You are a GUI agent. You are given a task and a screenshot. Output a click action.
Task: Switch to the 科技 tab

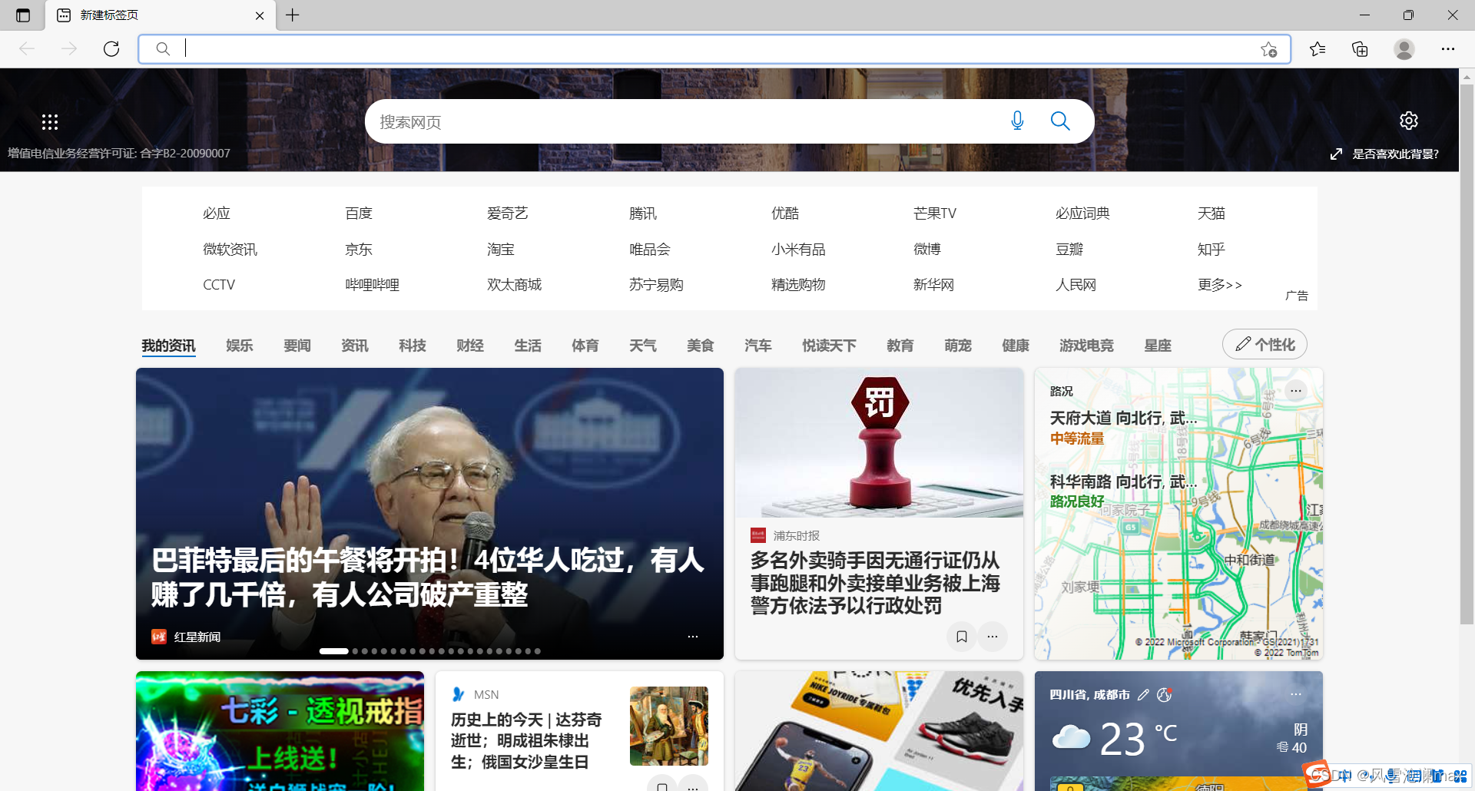(413, 346)
